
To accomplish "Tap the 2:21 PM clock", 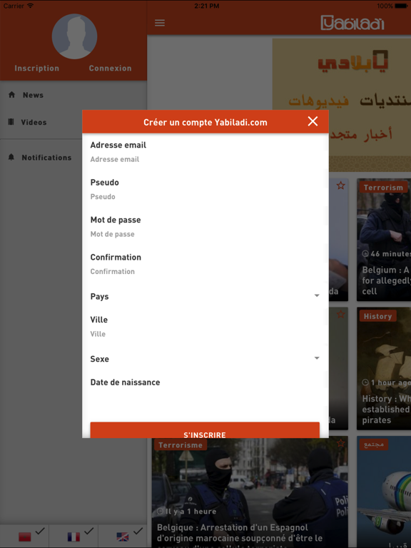I will [206, 6].
